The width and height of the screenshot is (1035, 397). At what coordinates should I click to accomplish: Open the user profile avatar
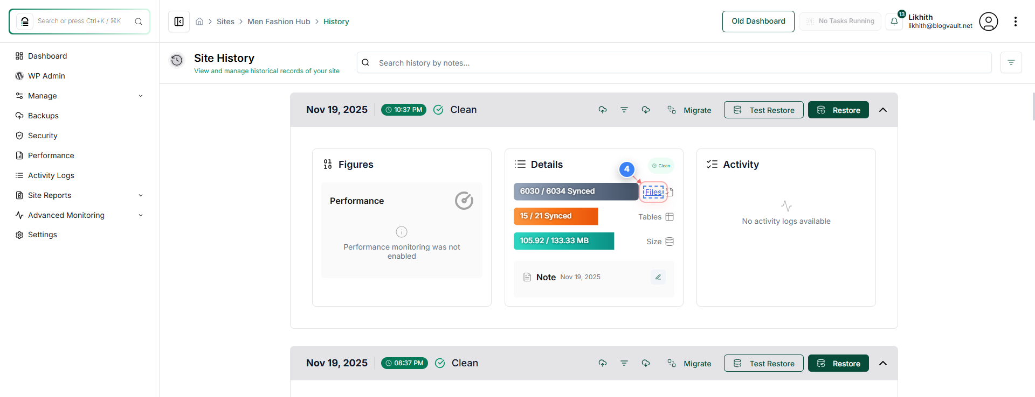988,22
